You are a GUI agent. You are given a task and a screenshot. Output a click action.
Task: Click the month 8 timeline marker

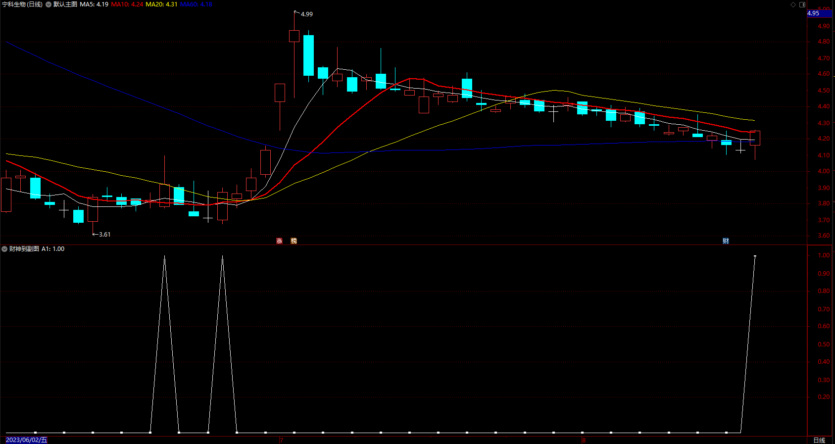(584, 440)
